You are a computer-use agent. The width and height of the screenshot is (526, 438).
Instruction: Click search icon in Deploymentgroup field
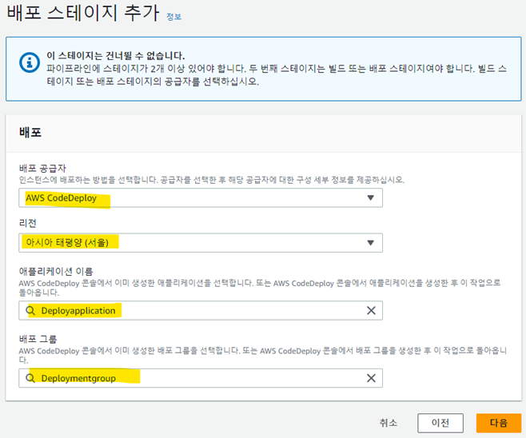pyautogui.click(x=30, y=378)
